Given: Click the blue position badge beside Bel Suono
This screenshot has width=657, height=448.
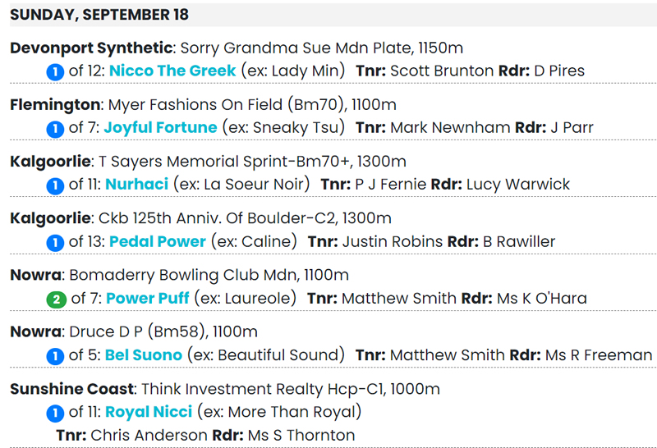Looking at the screenshot, I should (x=55, y=356).
